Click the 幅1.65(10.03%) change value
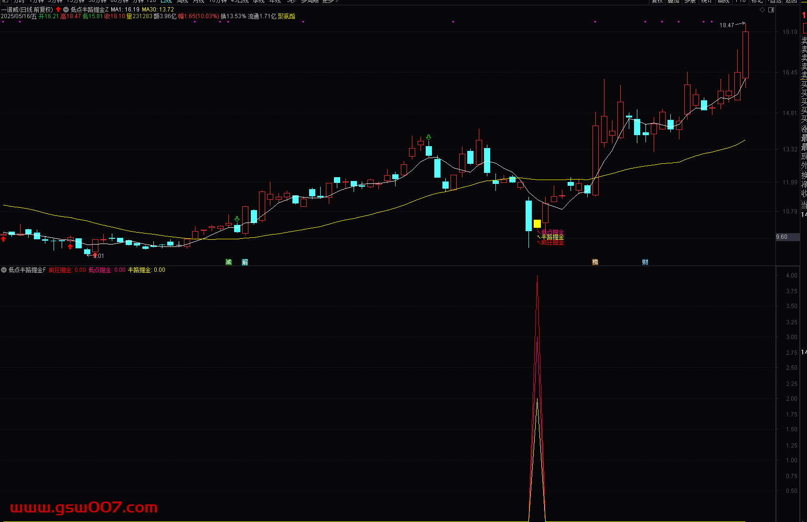 click(x=199, y=16)
